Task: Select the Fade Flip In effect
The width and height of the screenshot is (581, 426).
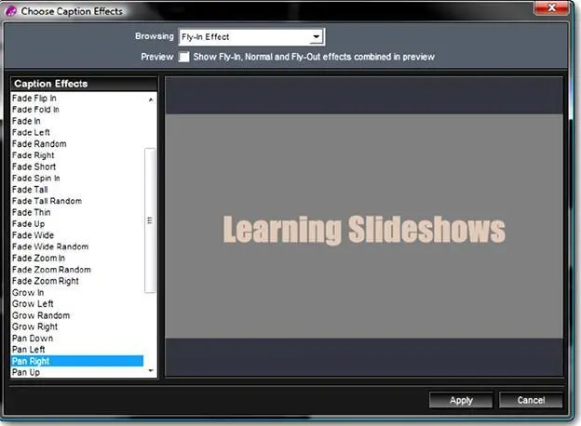Action: pyautogui.click(x=35, y=98)
